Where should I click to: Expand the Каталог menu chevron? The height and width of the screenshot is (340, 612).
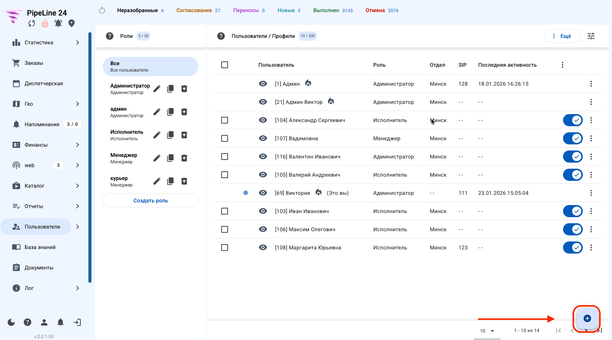[77, 186]
